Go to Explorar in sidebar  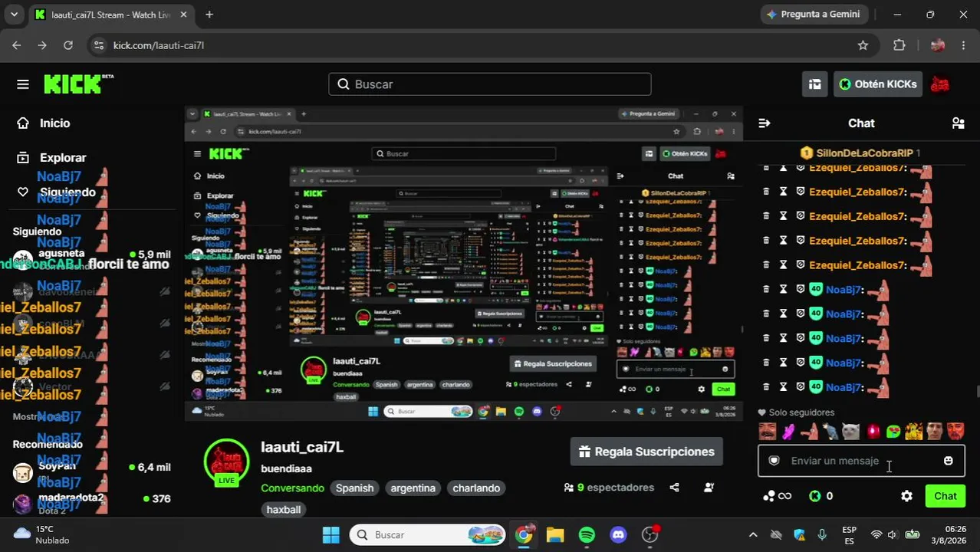[x=63, y=158]
